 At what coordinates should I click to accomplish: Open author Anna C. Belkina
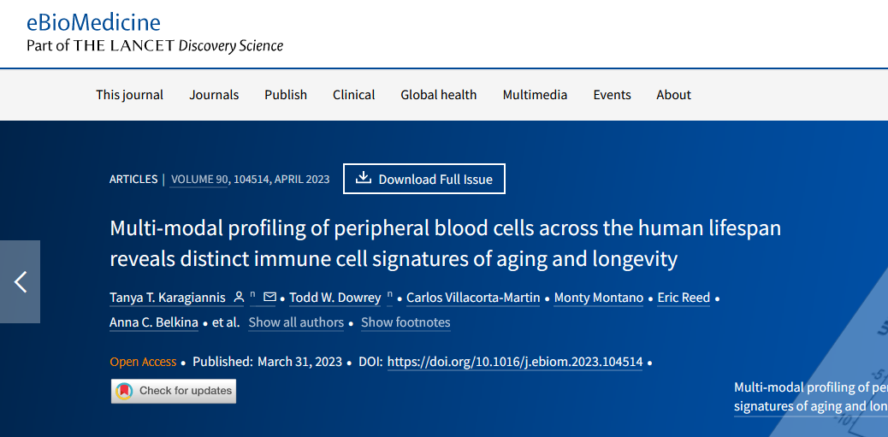click(x=154, y=322)
